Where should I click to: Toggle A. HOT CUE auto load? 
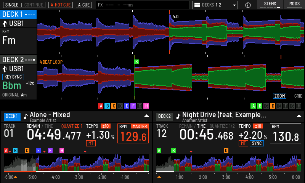[x=61, y=5]
